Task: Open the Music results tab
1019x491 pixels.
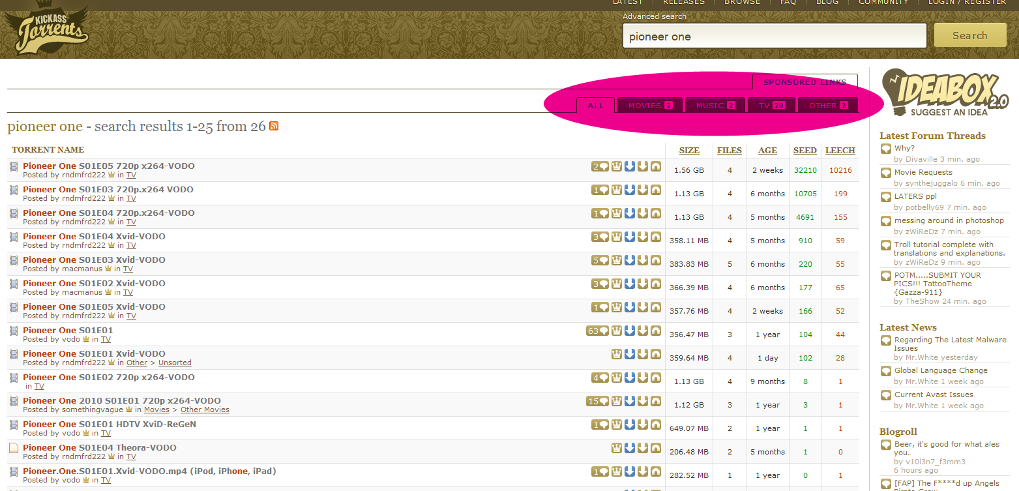Action: (x=715, y=106)
